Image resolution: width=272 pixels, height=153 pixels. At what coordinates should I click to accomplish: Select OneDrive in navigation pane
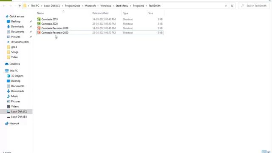point(15,64)
